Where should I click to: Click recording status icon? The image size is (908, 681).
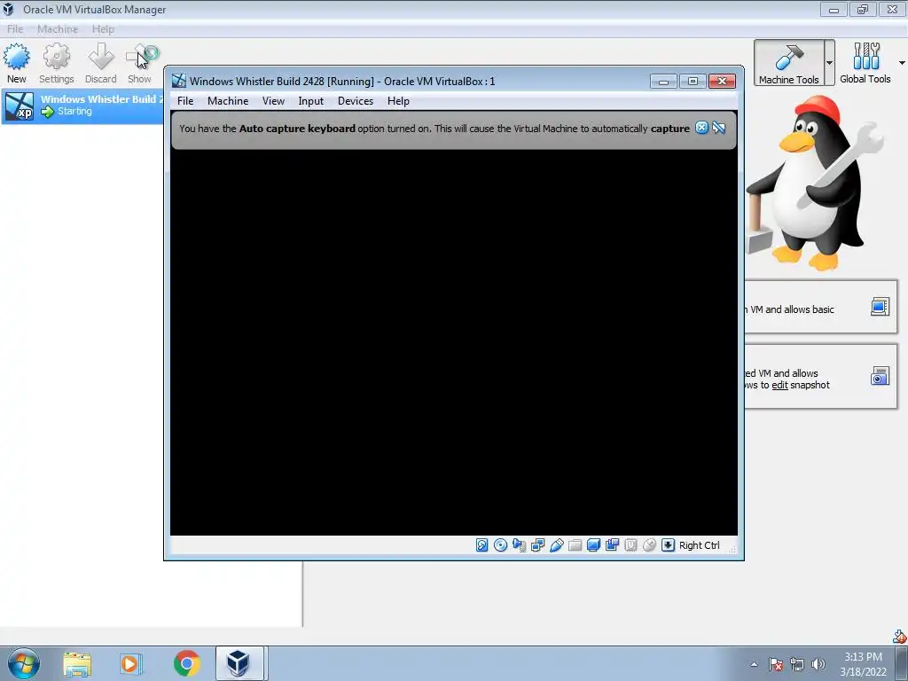612,545
